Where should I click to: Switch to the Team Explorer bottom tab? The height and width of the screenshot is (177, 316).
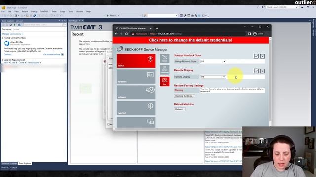pyautogui.click(x=25, y=164)
